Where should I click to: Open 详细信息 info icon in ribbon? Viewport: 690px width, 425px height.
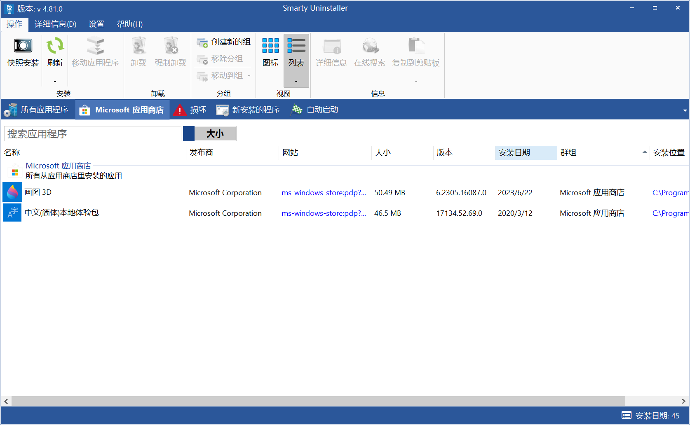click(x=332, y=46)
